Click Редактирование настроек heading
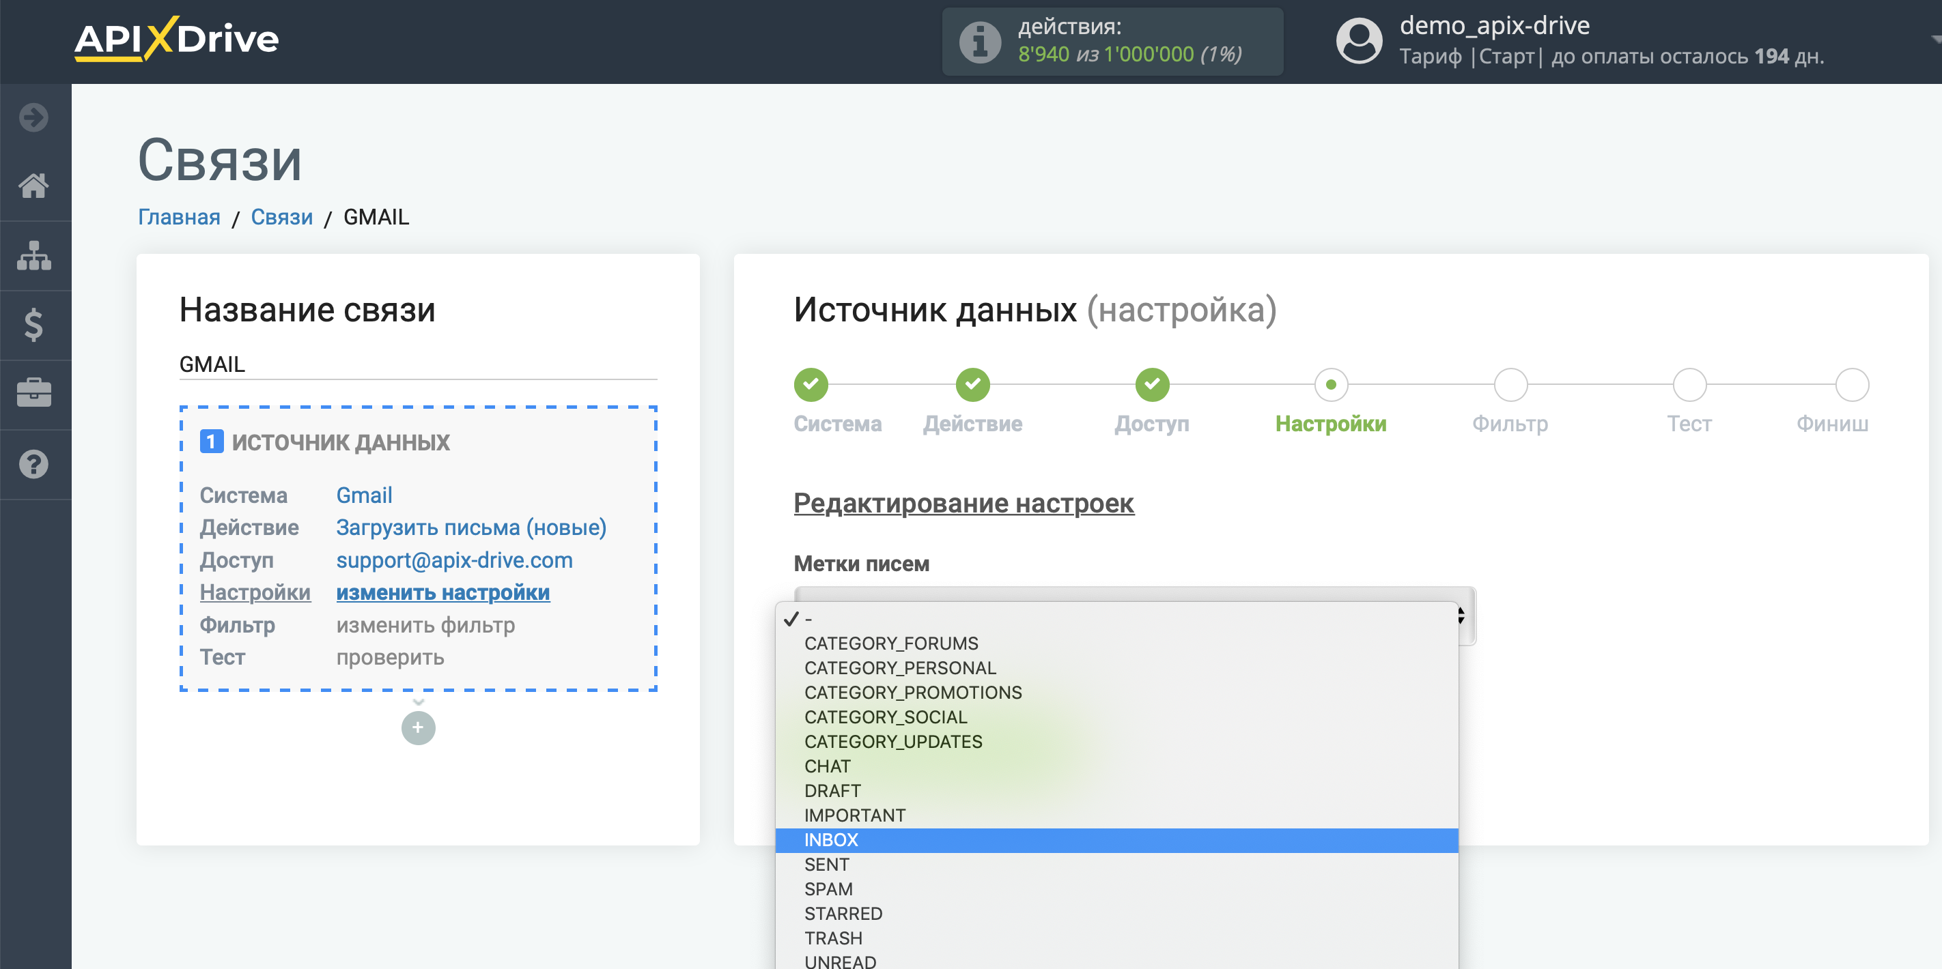The image size is (1942, 969). [x=963, y=503]
